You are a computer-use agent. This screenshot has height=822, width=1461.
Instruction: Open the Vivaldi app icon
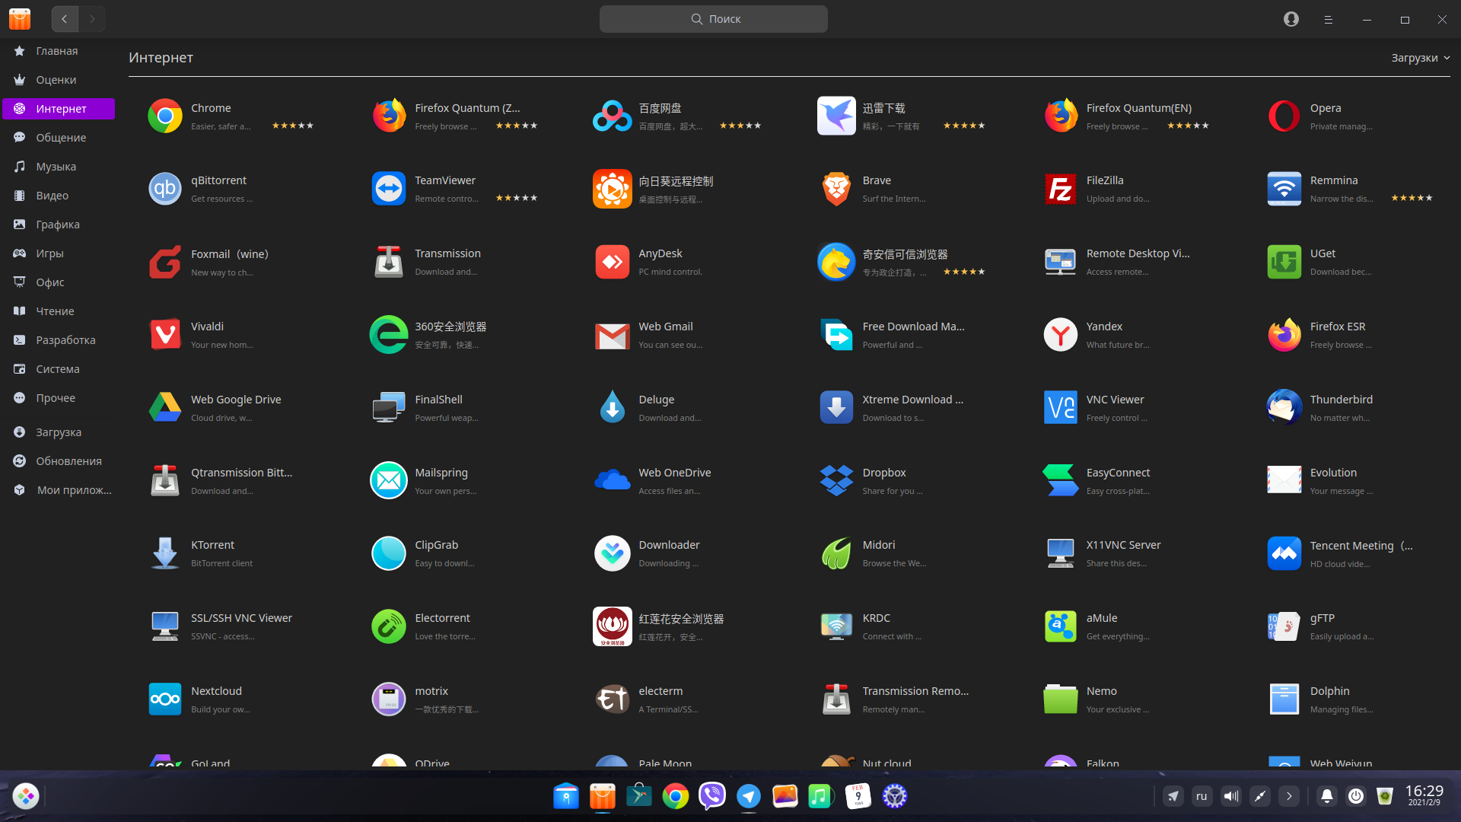click(x=165, y=335)
